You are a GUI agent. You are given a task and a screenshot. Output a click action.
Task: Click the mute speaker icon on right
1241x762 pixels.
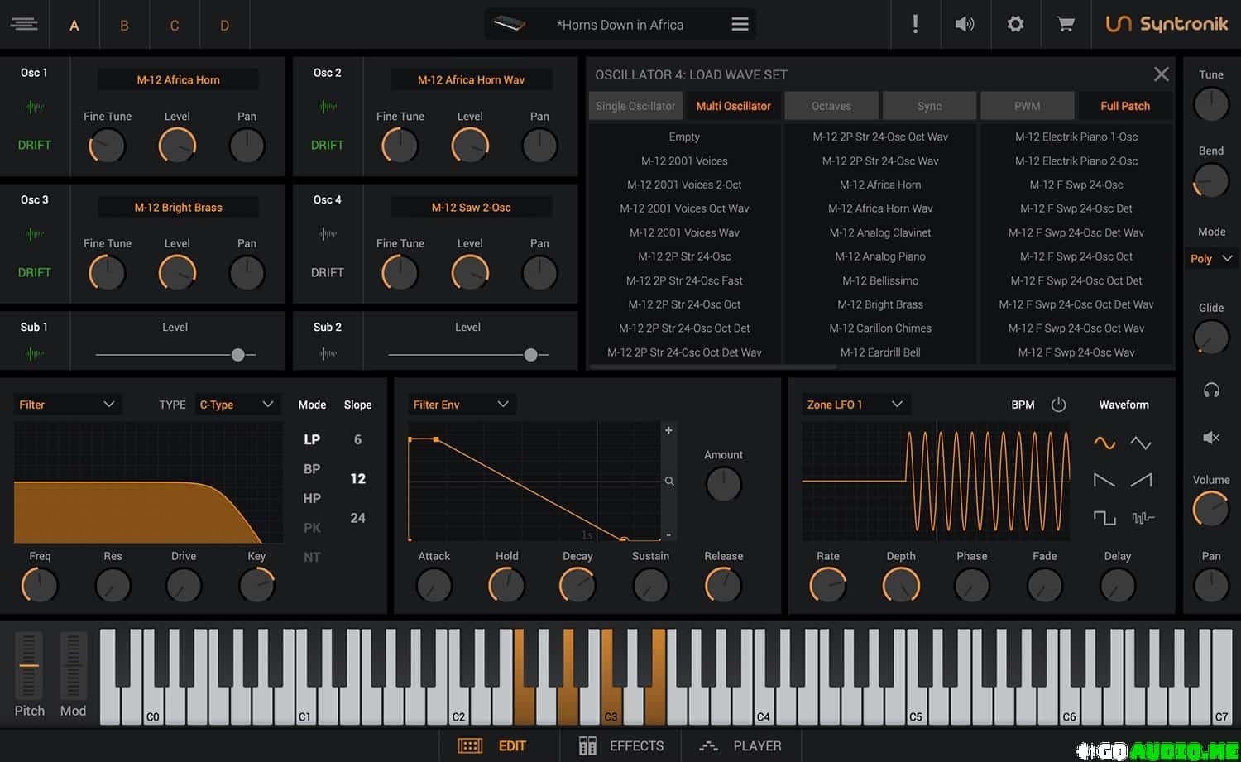pyautogui.click(x=1211, y=438)
